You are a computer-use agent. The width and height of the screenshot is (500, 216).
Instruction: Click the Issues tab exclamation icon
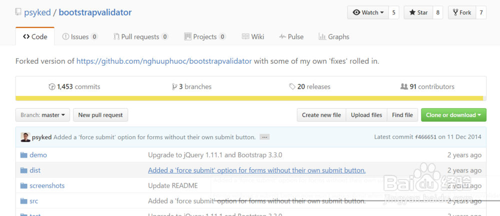(65, 36)
